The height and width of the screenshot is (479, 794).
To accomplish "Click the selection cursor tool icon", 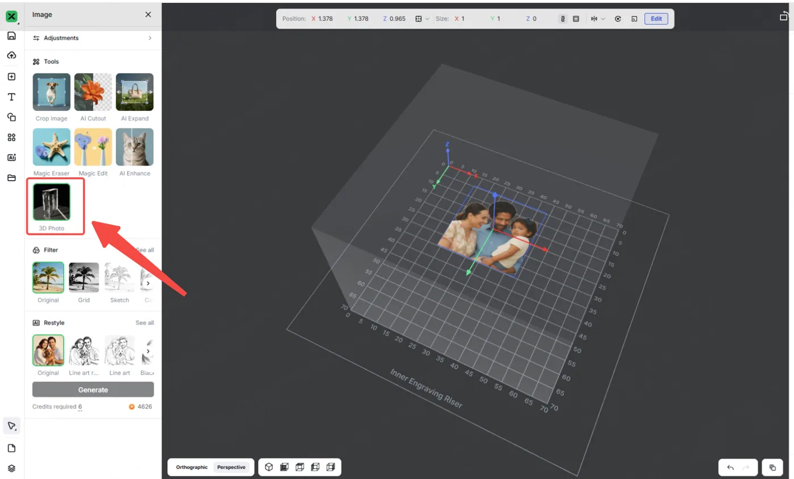I will point(11,426).
